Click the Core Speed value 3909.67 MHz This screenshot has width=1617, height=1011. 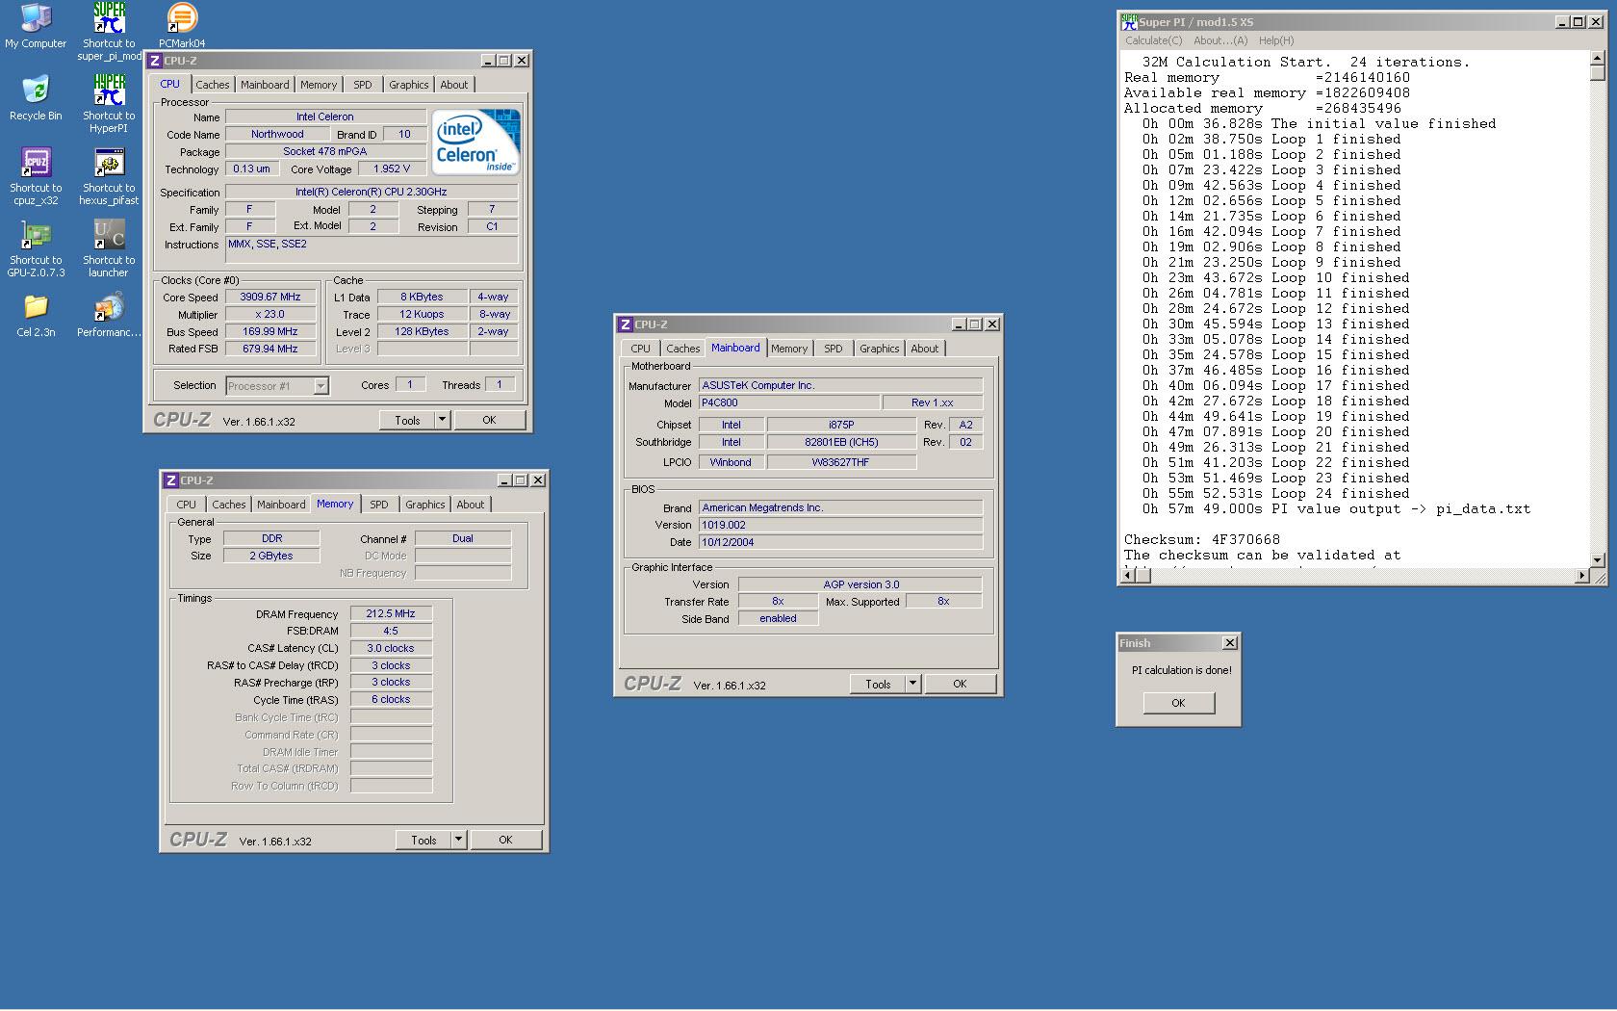point(270,298)
